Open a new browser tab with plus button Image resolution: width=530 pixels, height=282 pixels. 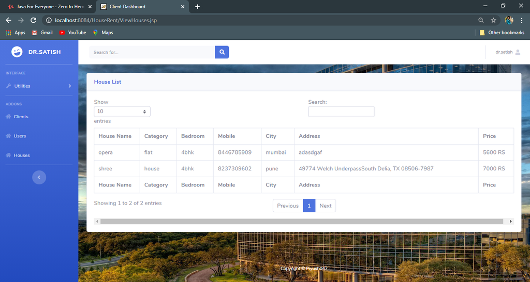[197, 7]
